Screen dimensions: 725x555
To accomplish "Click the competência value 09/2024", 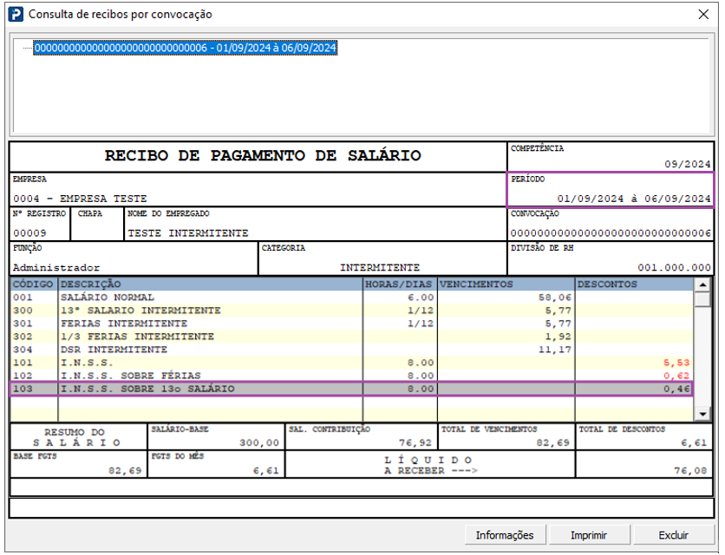I will pyautogui.click(x=688, y=164).
